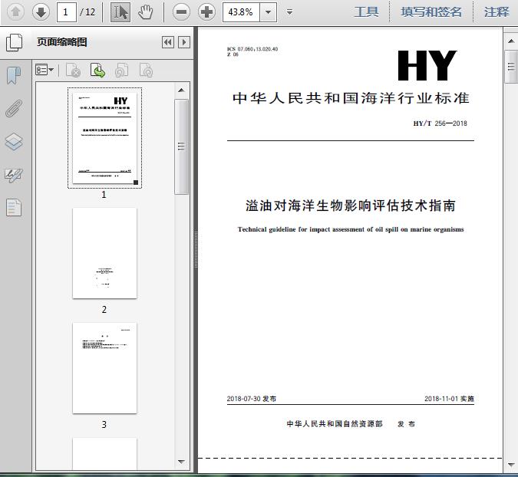Open the signatures panel icon
Screen dimensions: 518x477
(x=14, y=175)
